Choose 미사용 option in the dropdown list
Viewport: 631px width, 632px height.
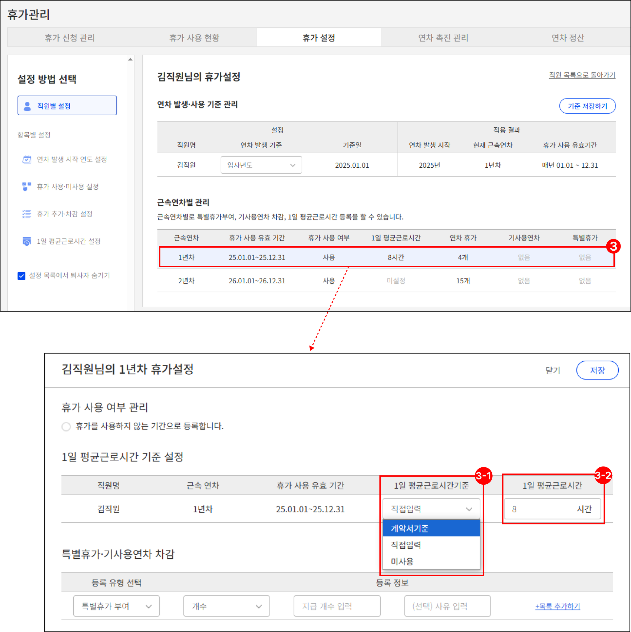(431, 561)
